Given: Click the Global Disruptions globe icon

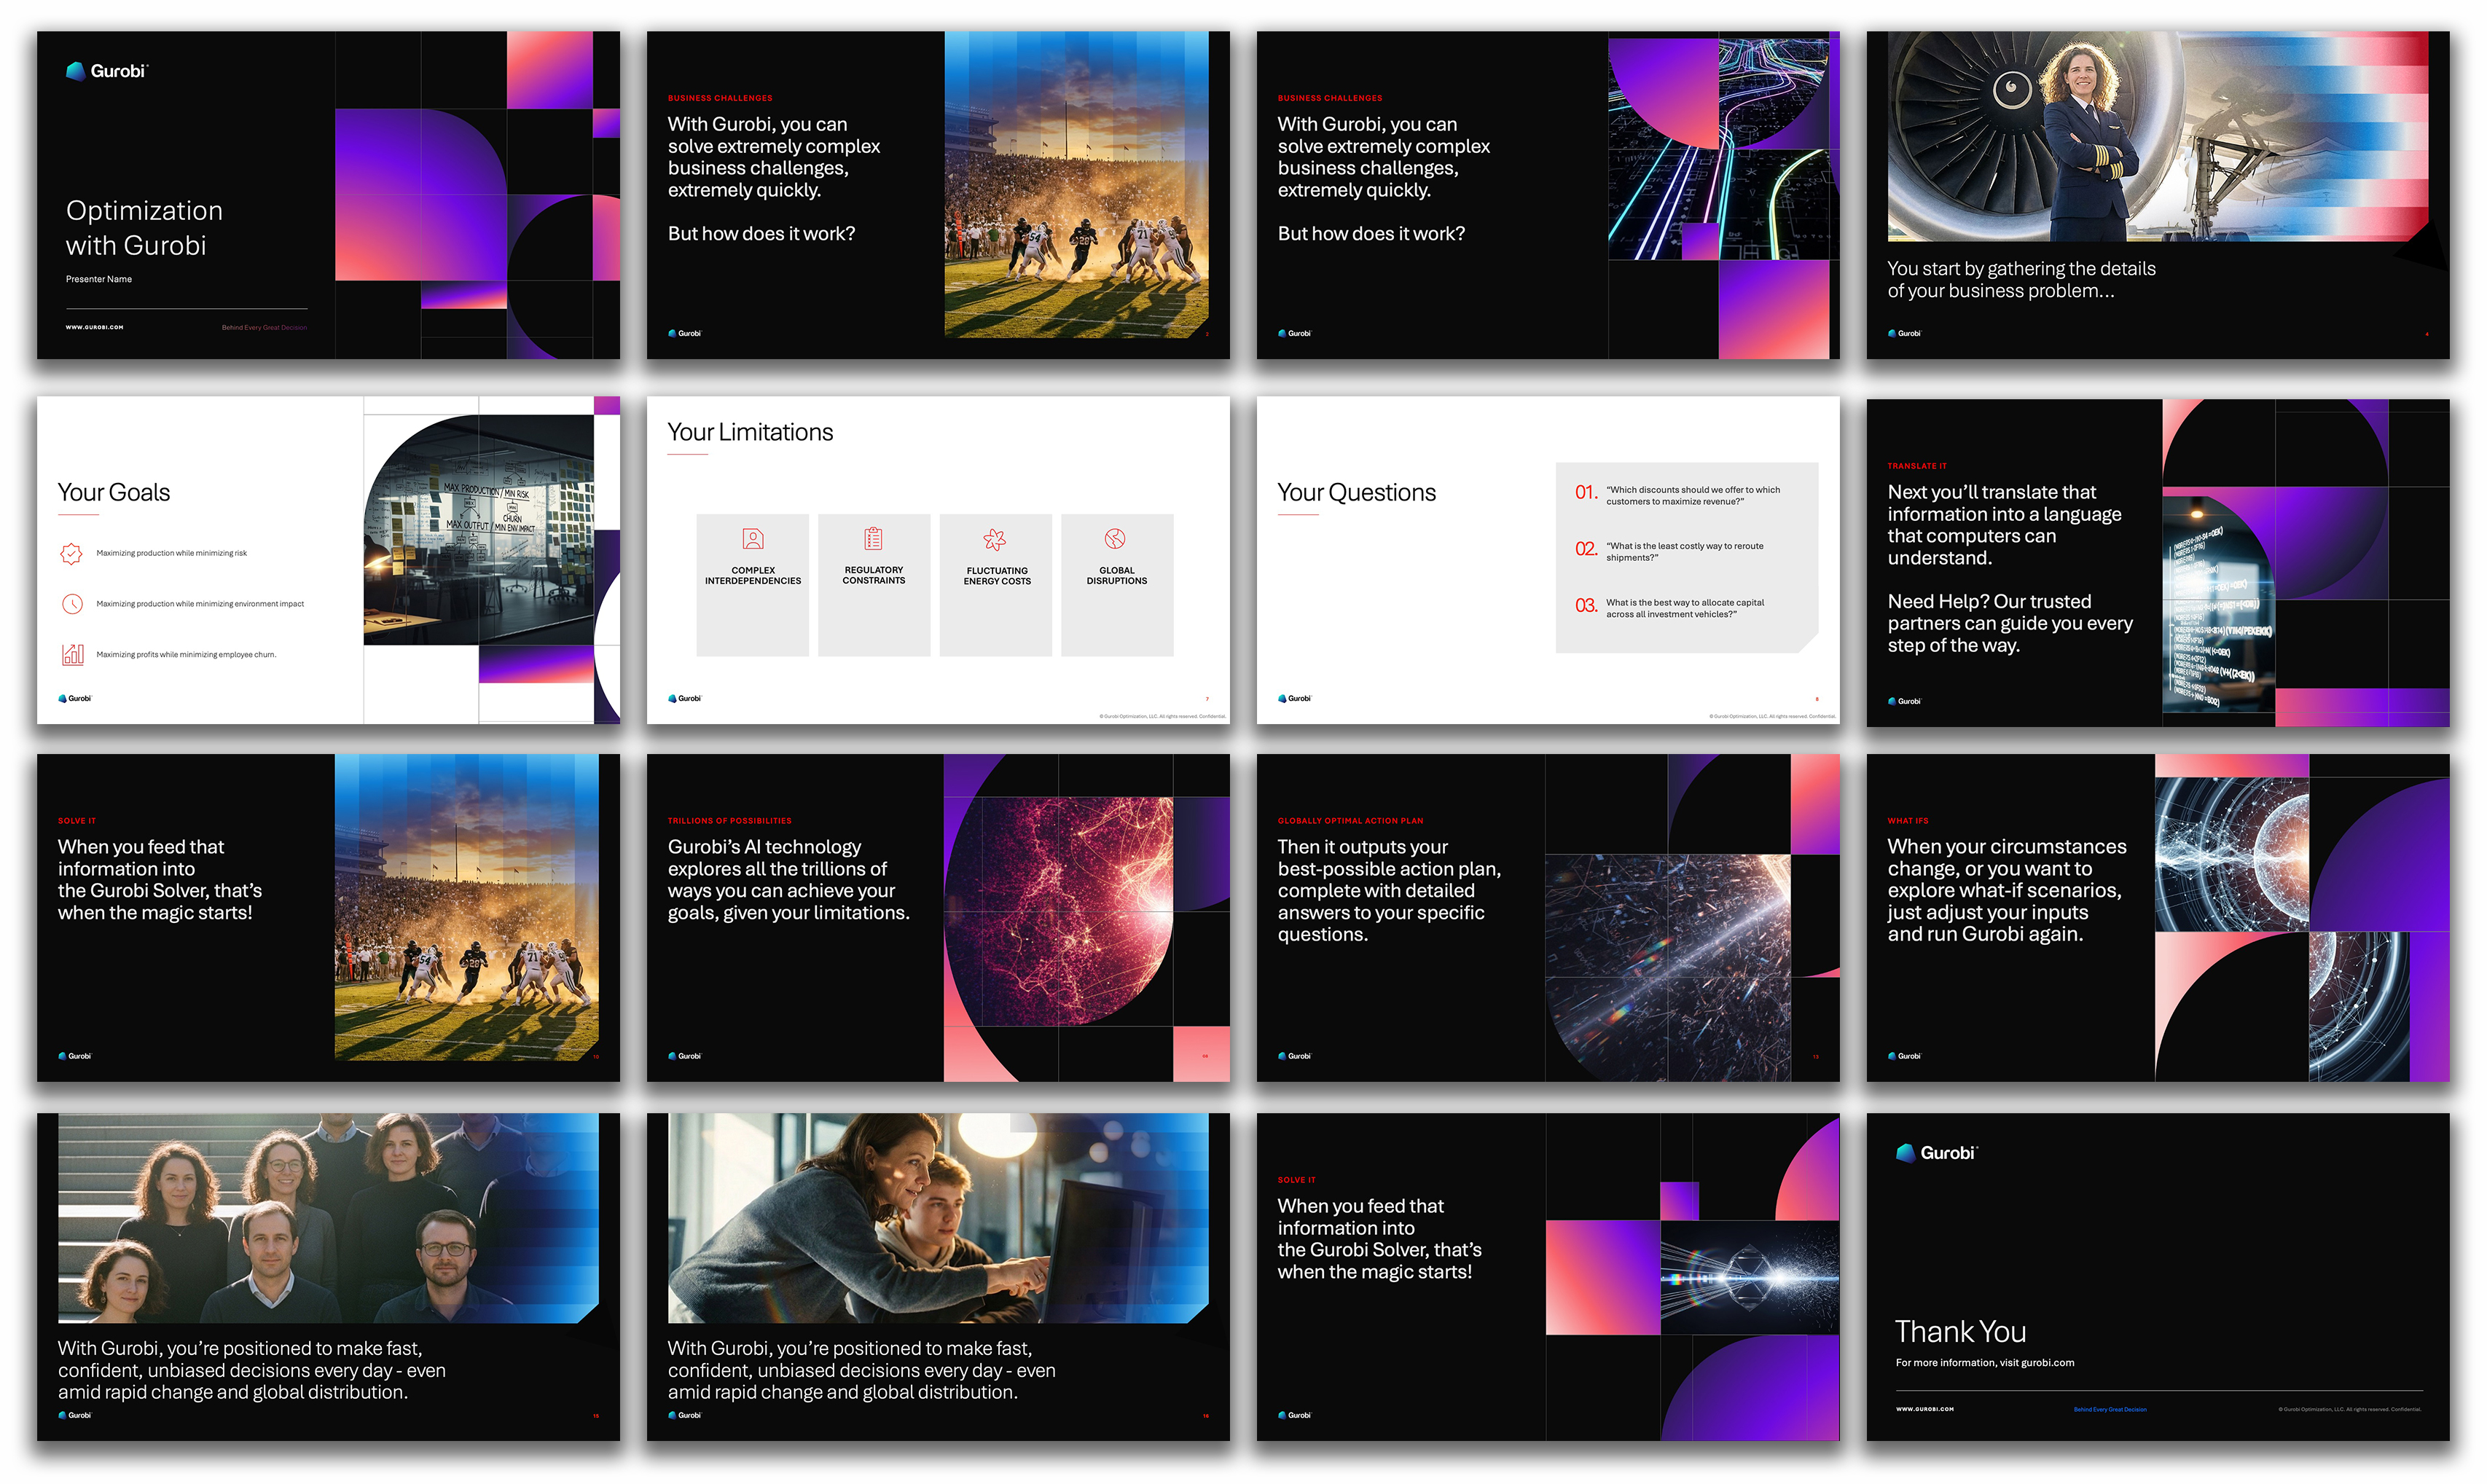Looking at the screenshot, I should (1115, 539).
